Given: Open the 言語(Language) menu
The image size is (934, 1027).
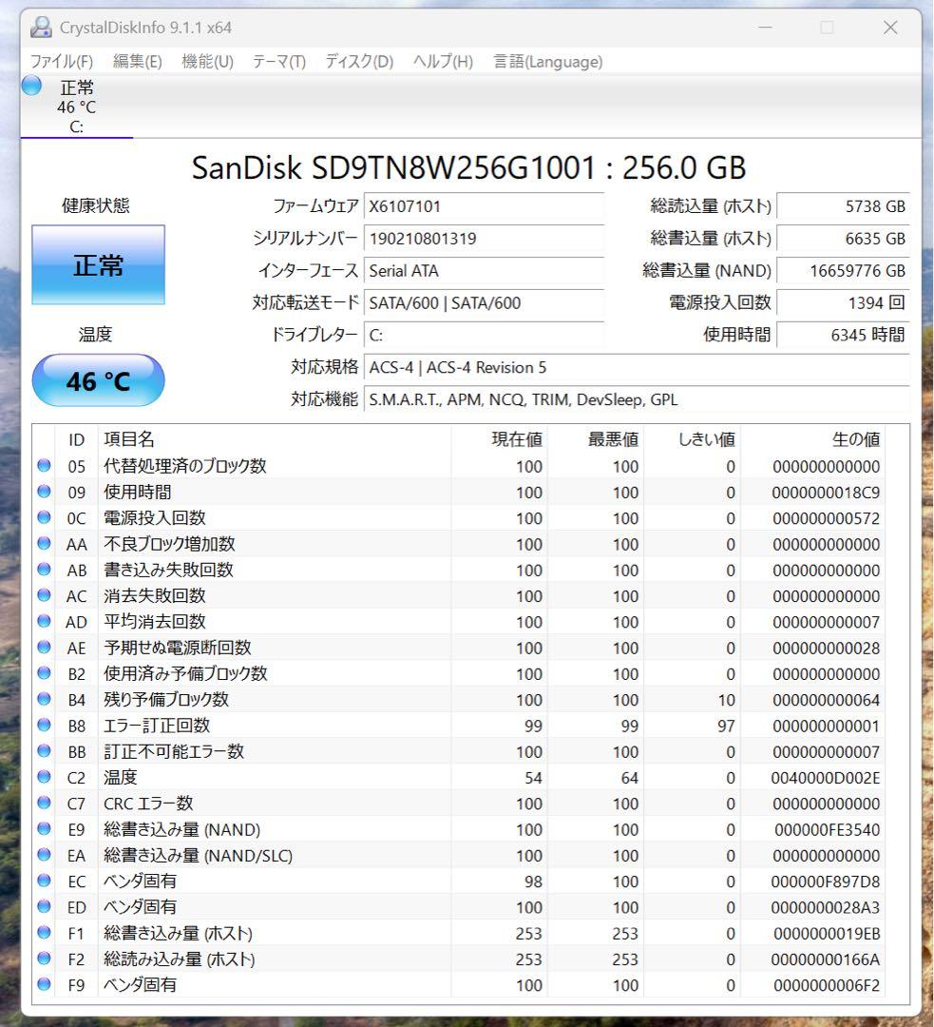Looking at the screenshot, I should pos(545,61).
